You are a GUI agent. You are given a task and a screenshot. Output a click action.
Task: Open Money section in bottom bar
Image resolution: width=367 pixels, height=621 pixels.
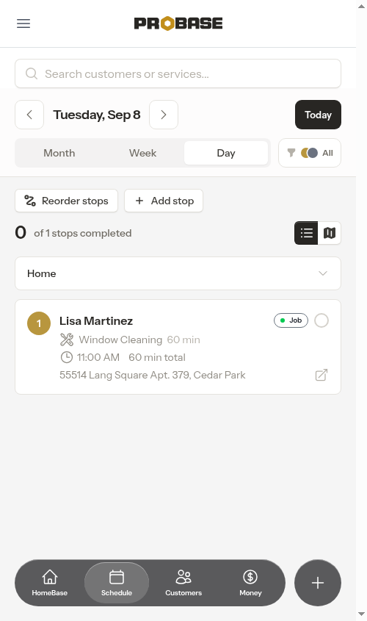[x=250, y=583]
